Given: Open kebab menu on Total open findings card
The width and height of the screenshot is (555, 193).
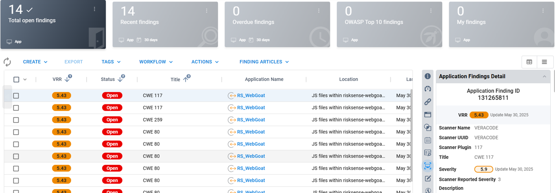Looking at the screenshot, I should (94, 9).
